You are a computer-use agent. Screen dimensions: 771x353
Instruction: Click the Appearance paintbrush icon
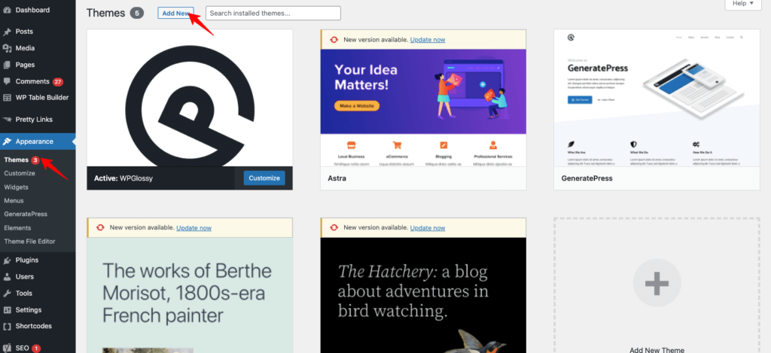coord(7,142)
